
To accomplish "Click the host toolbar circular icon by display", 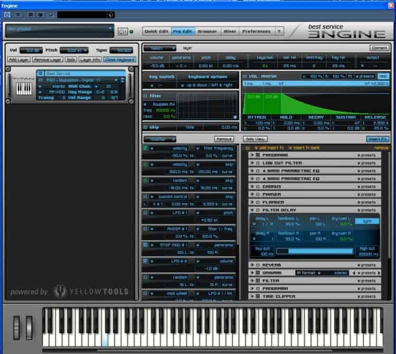I will (111, 15).
